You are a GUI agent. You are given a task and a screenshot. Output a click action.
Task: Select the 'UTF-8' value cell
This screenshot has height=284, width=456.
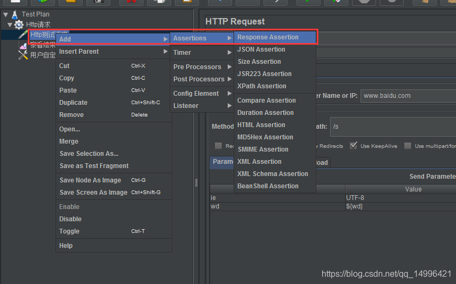401,198
